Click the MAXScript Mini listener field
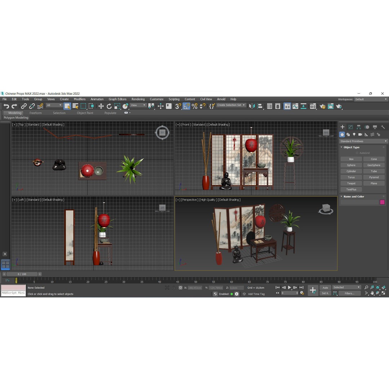The width and height of the screenshot is (389, 389). click(x=13, y=293)
